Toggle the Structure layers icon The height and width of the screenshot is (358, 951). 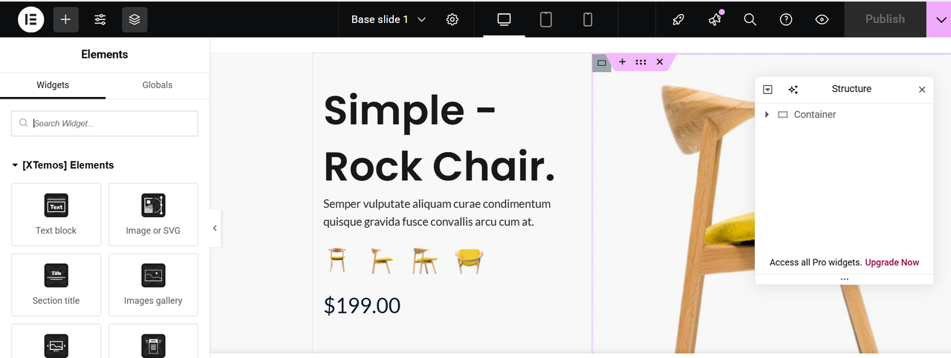tap(134, 19)
